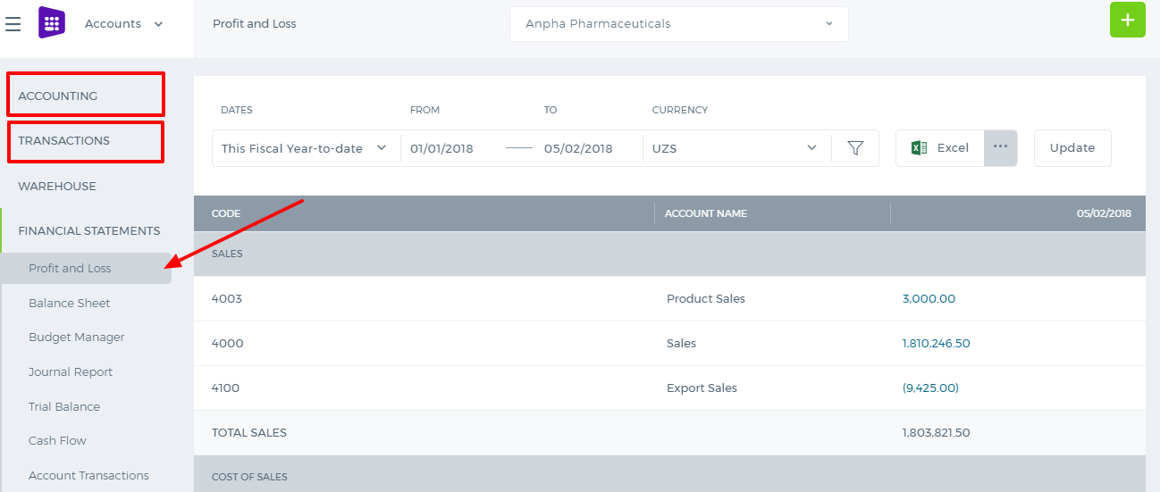Go to Balance Sheet report

tap(70, 303)
